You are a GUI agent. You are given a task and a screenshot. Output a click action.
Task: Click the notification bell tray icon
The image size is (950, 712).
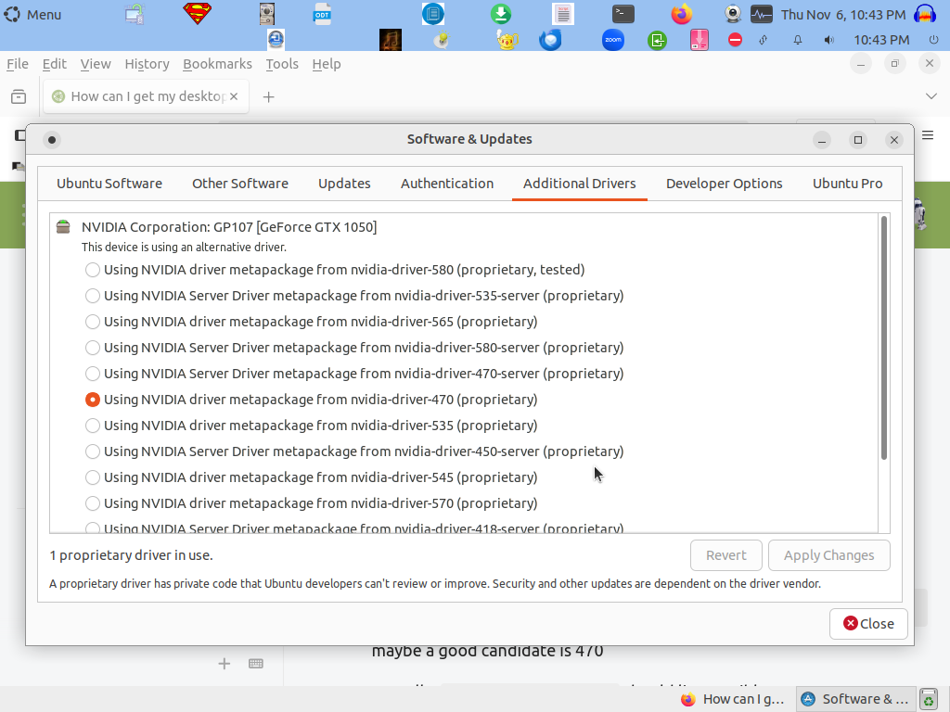797,40
